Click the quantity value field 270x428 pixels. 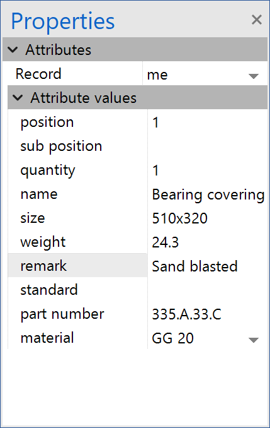[208, 170]
